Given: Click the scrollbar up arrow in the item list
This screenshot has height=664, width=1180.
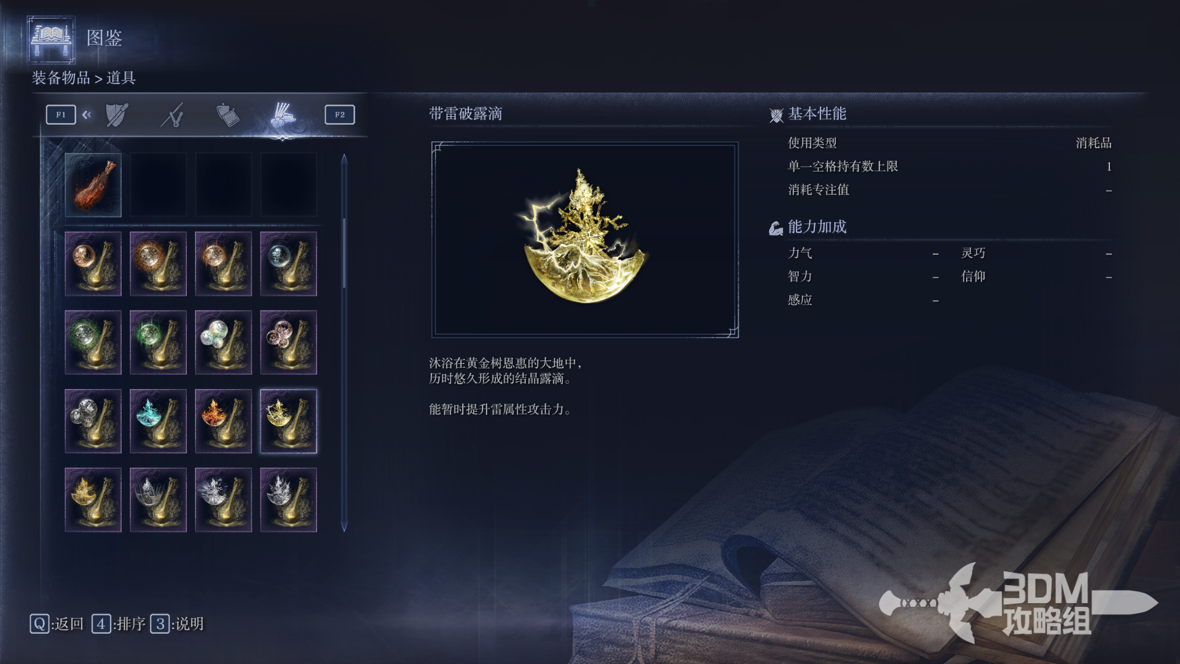Looking at the screenshot, I should tap(344, 159).
